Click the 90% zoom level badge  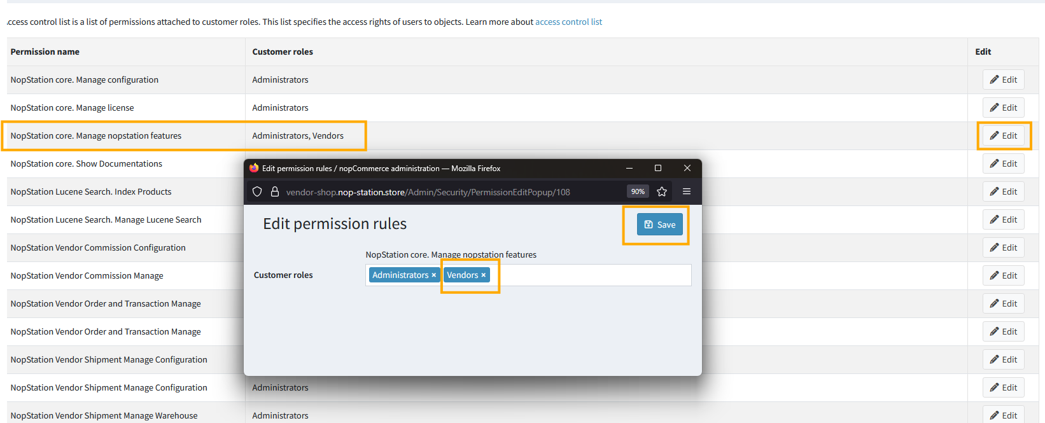pyautogui.click(x=638, y=191)
